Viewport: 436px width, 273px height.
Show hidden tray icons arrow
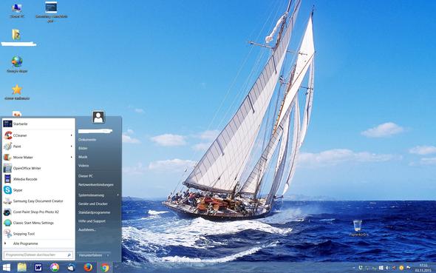(354, 268)
